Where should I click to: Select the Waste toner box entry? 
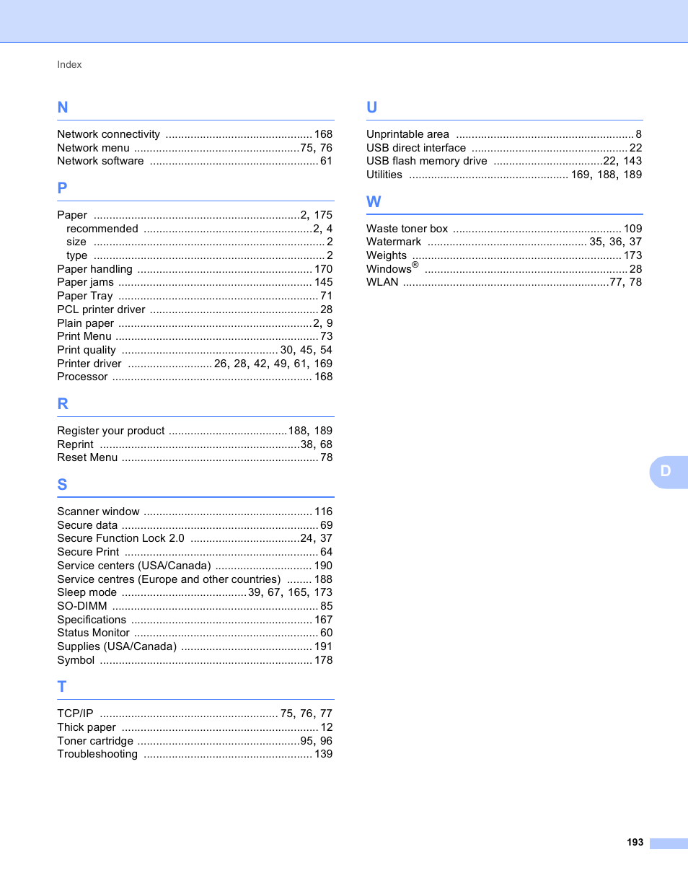point(504,229)
